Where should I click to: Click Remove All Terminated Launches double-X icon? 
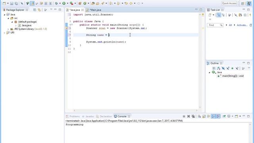pyautogui.click(x=193, y=116)
